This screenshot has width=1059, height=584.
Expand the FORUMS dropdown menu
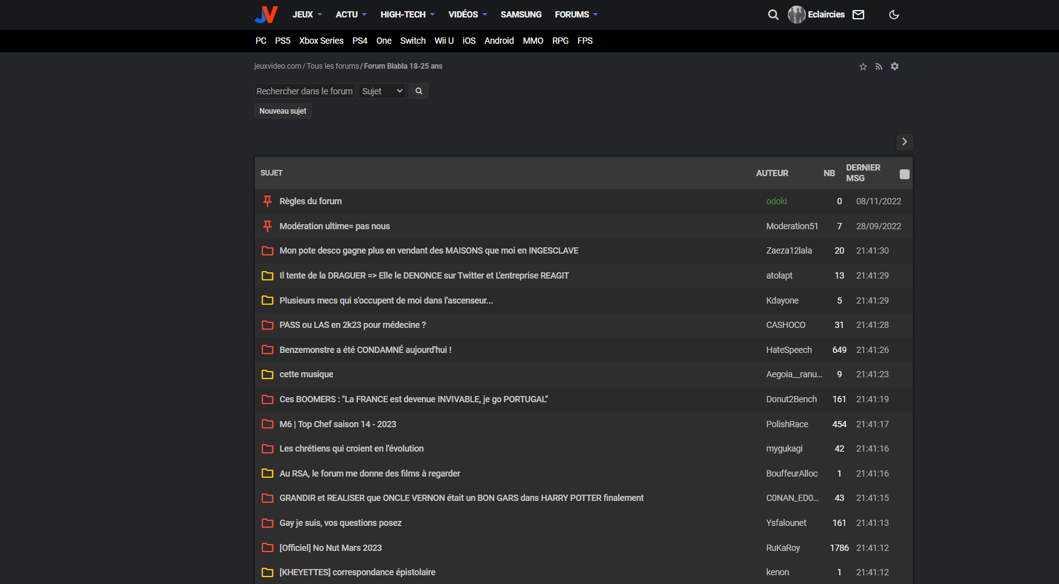pos(575,14)
